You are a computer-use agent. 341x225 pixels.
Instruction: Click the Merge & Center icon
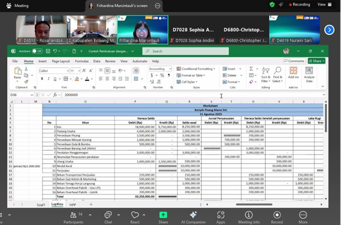coord(136,79)
